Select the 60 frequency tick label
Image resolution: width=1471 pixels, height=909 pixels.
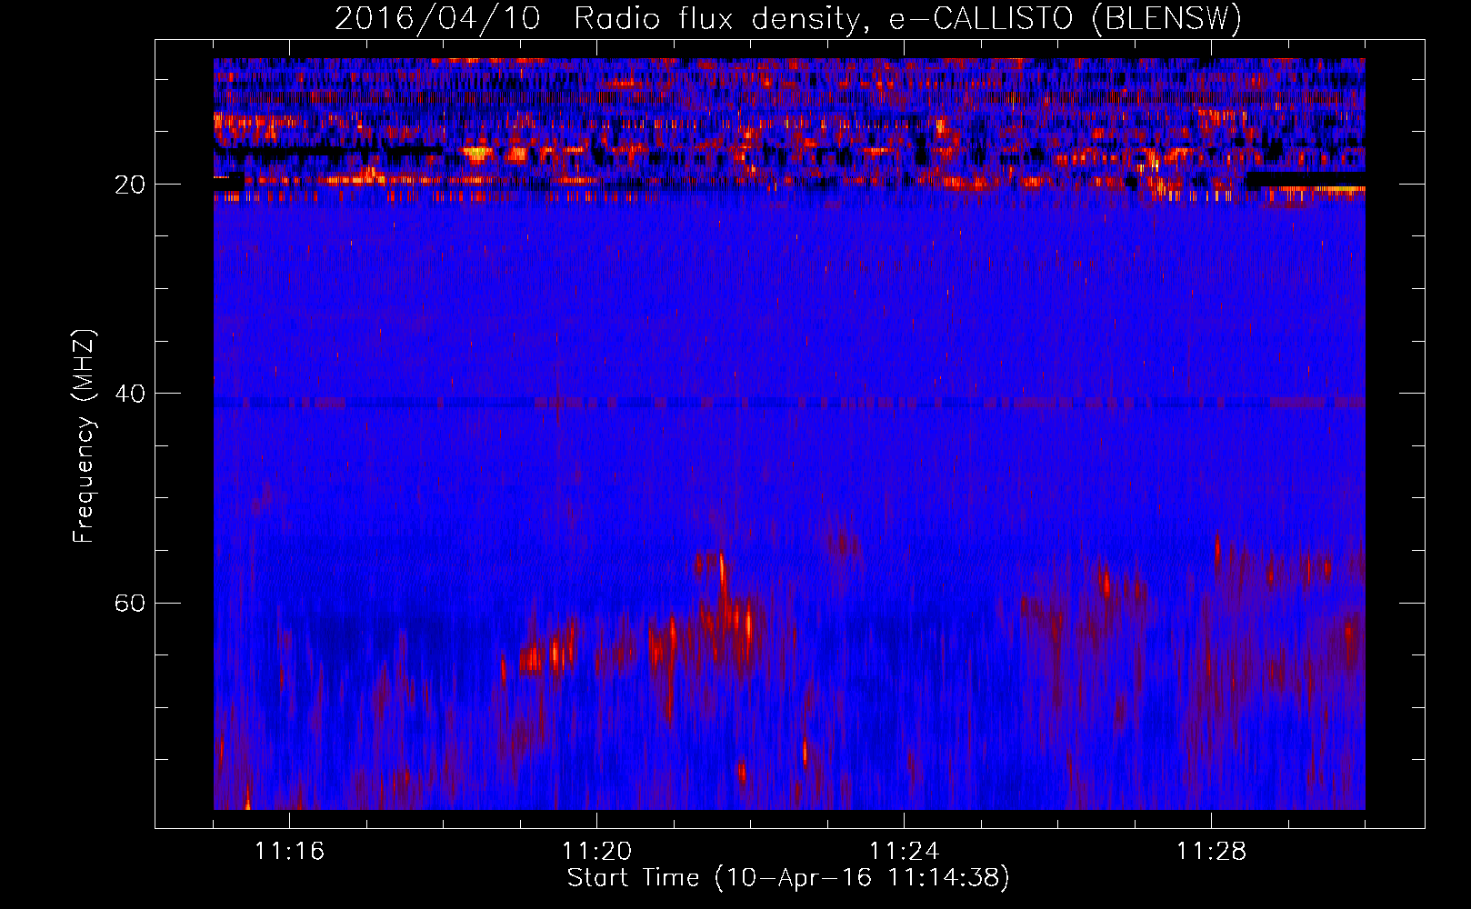coord(129,604)
